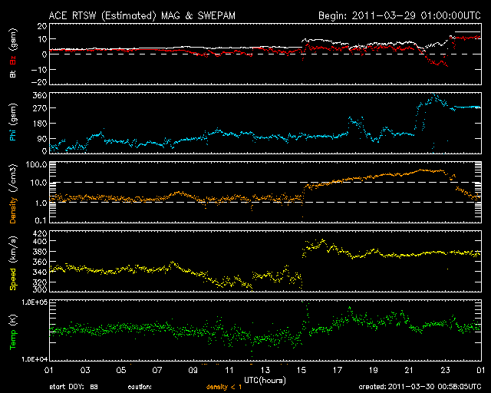The image size is (491, 393).
Task: Click the '17' hour label on the time axis
Action: pos(337,371)
